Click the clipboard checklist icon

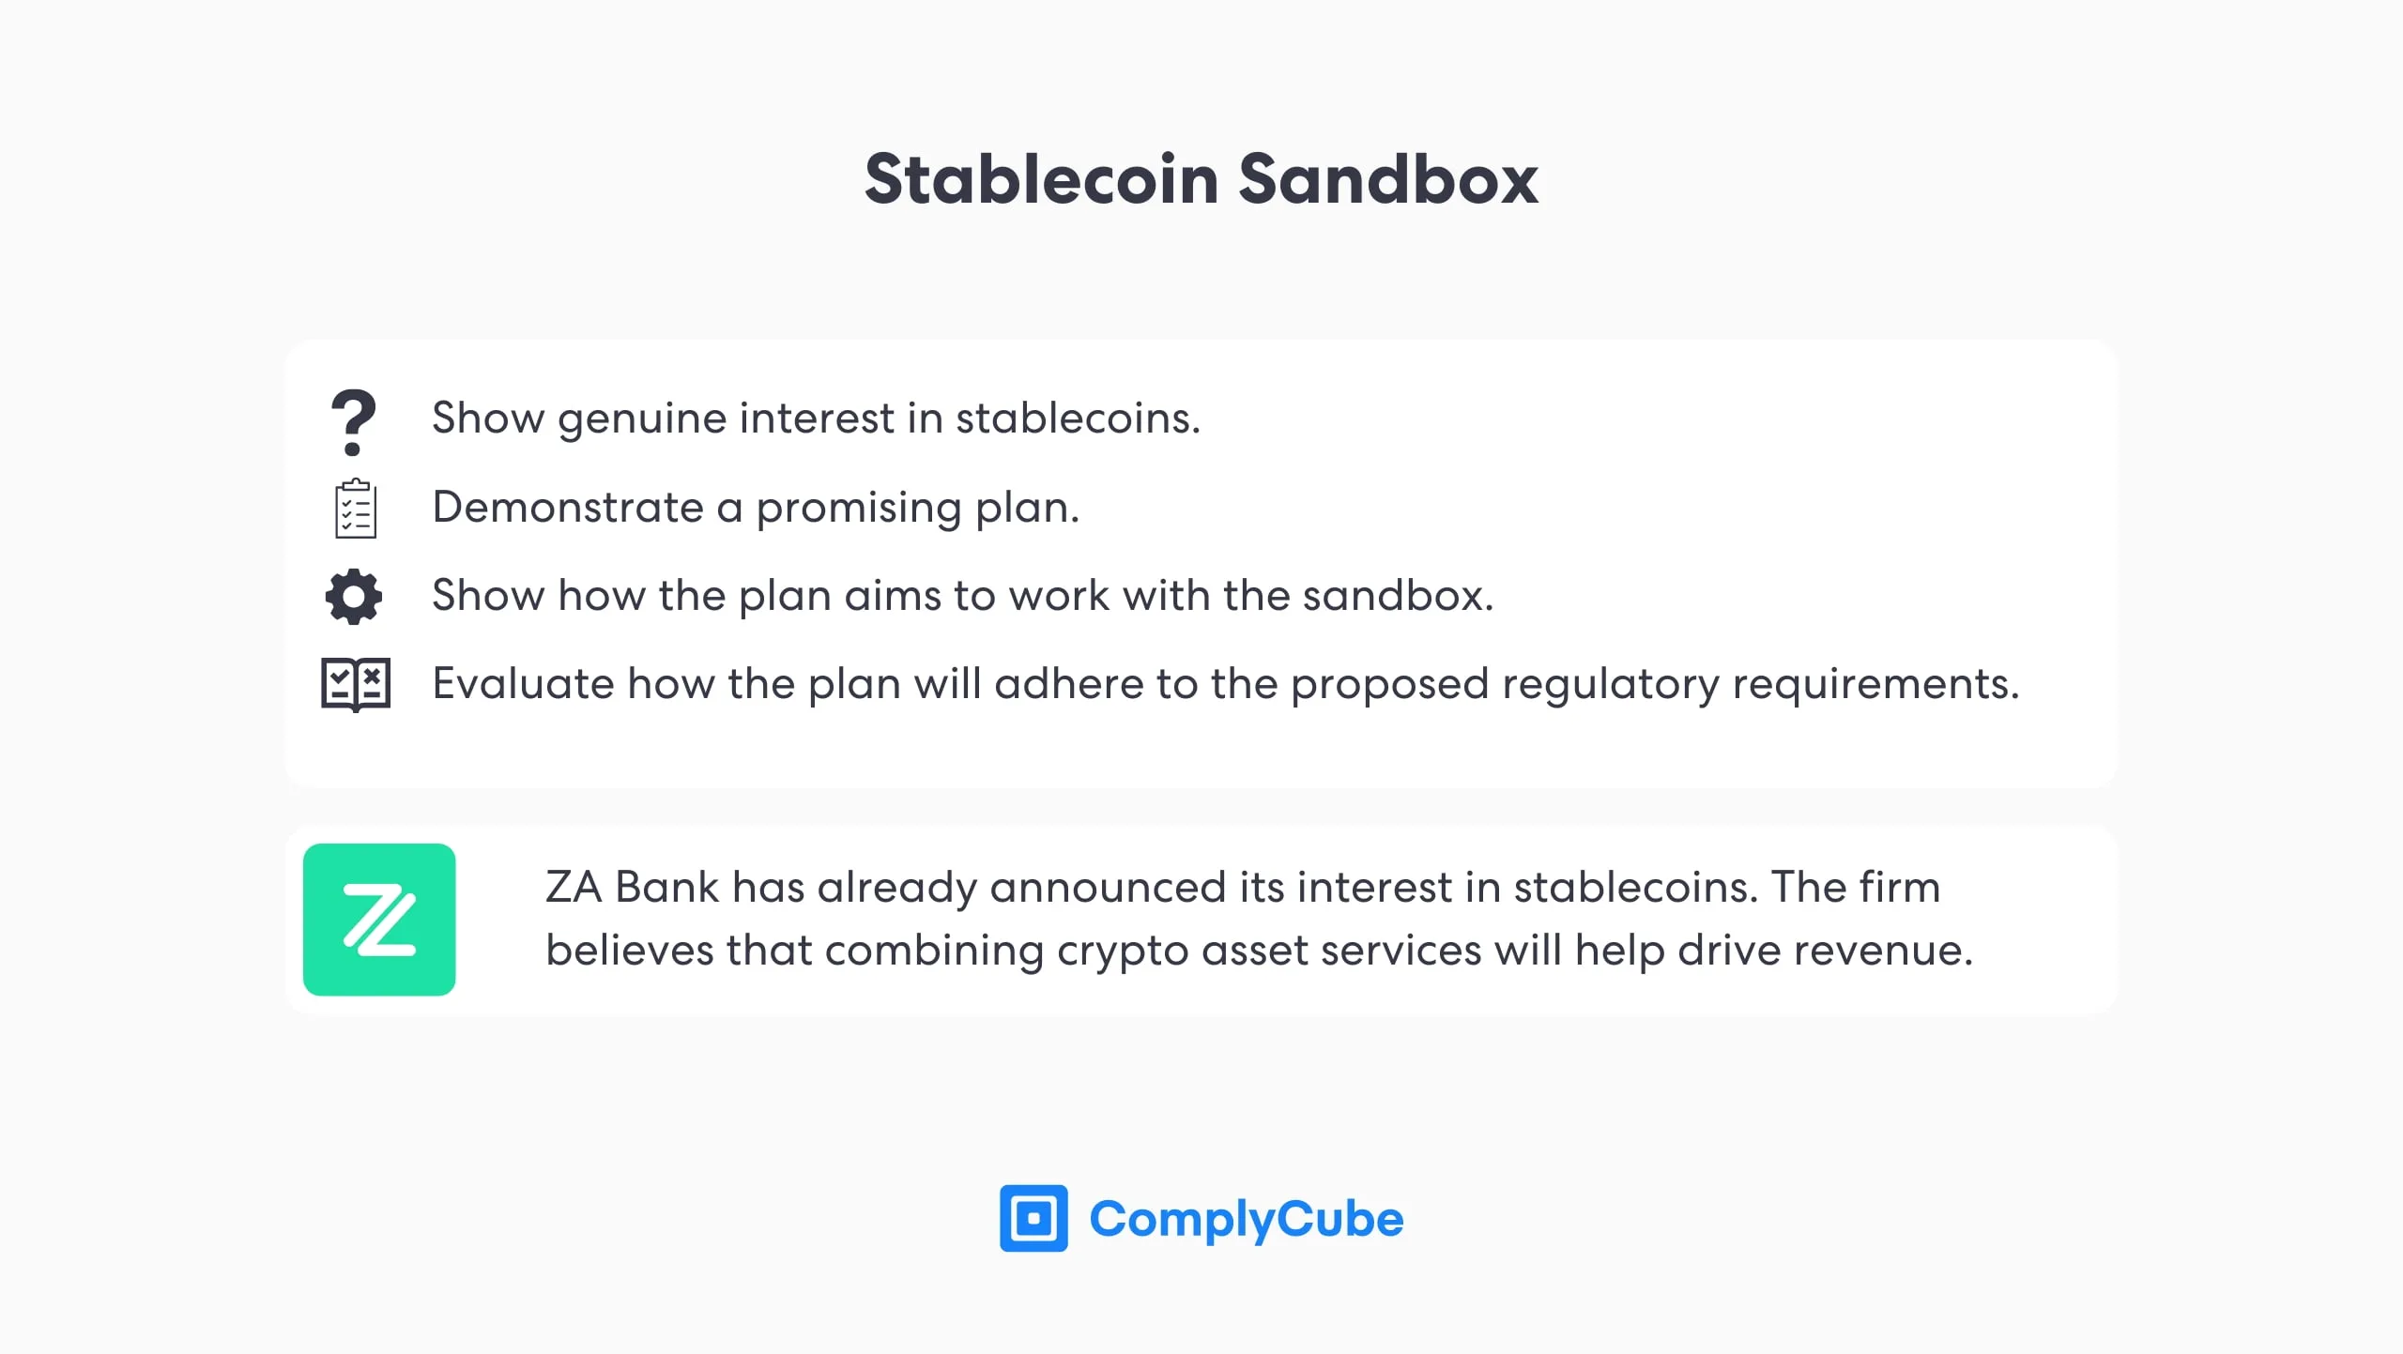coord(356,509)
